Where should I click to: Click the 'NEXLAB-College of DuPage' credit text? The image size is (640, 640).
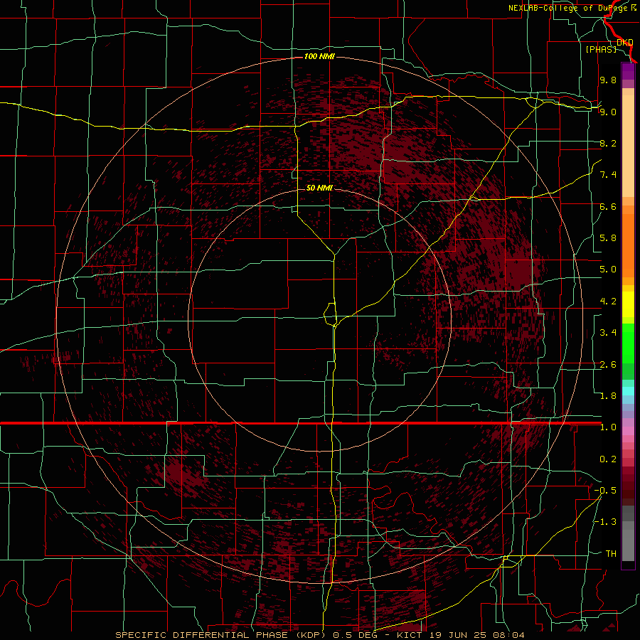(569, 8)
